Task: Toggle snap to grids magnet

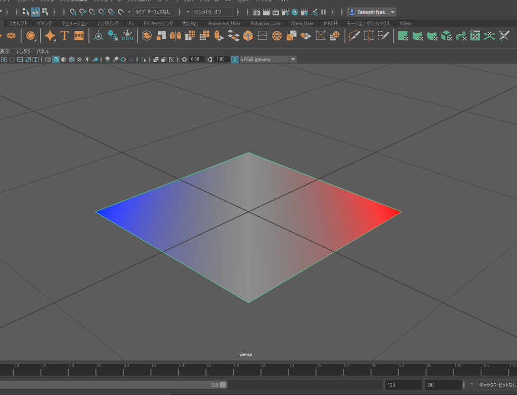Action: (73, 12)
